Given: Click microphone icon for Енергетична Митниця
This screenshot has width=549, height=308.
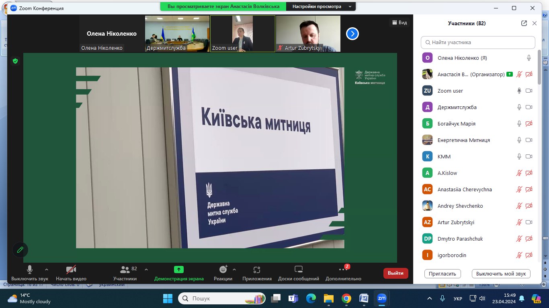Looking at the screenshot, I should 519,140.
